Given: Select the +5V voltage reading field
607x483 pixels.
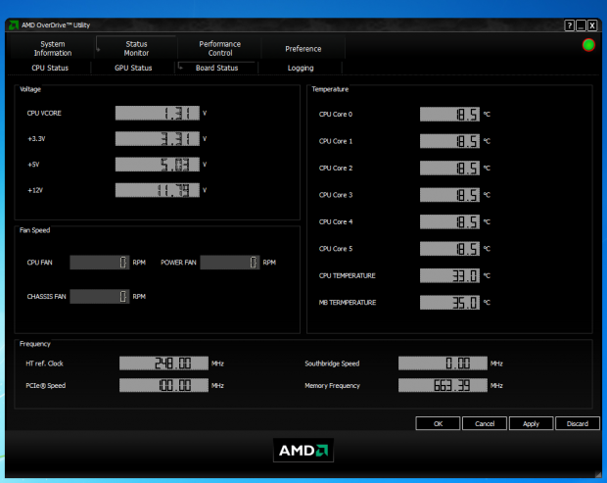Looking at the screenshot, I should [158, 165].
